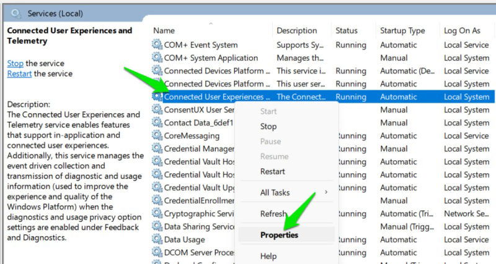Click the 'Restart the service' link in left pane

coord(19,74)
